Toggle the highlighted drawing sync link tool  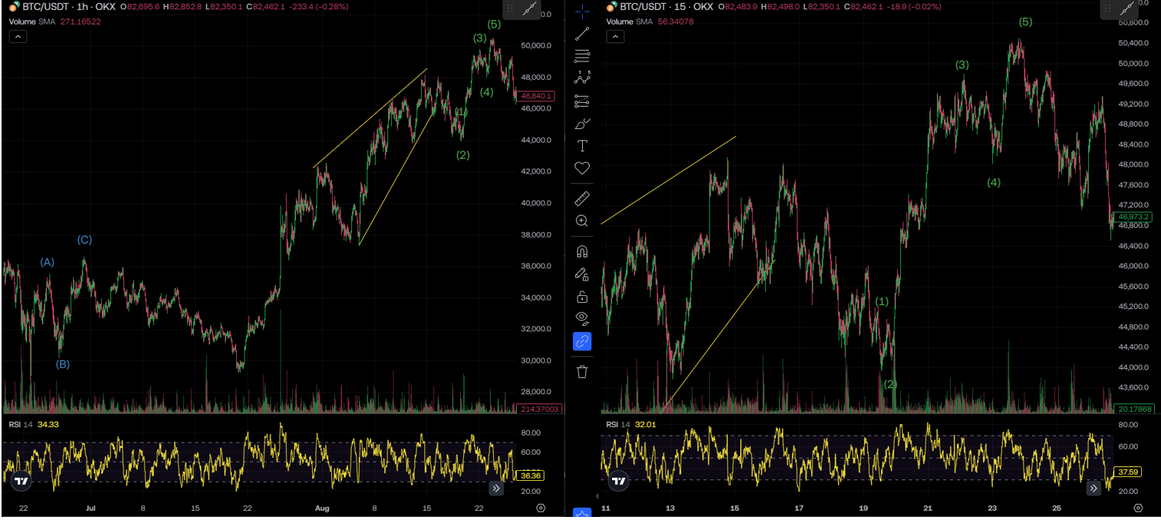tap(582, 341)
